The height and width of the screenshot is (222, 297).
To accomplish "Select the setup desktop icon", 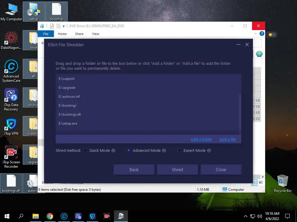I will coord(34,12).
